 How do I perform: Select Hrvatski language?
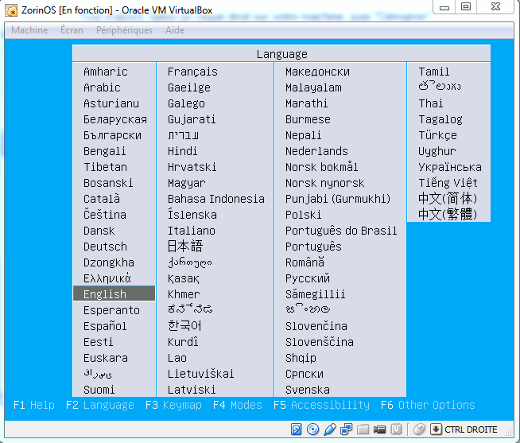pos(192,167)
